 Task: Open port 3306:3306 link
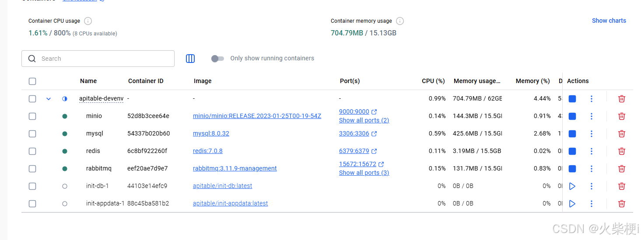click(354, 133)
